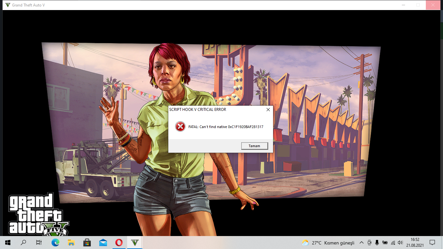Click the SCRIPT HOOK V CRITICAL ERROR title
The image size is (443, 249).
(198, 110)
